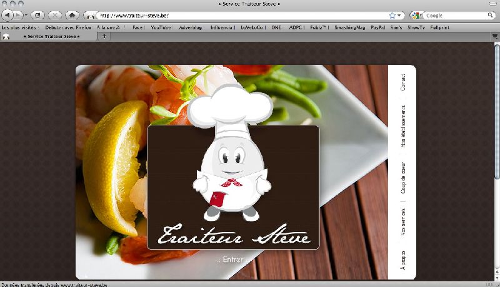
Task: Open the ShowTv bookmark
Action: (416, 27)
